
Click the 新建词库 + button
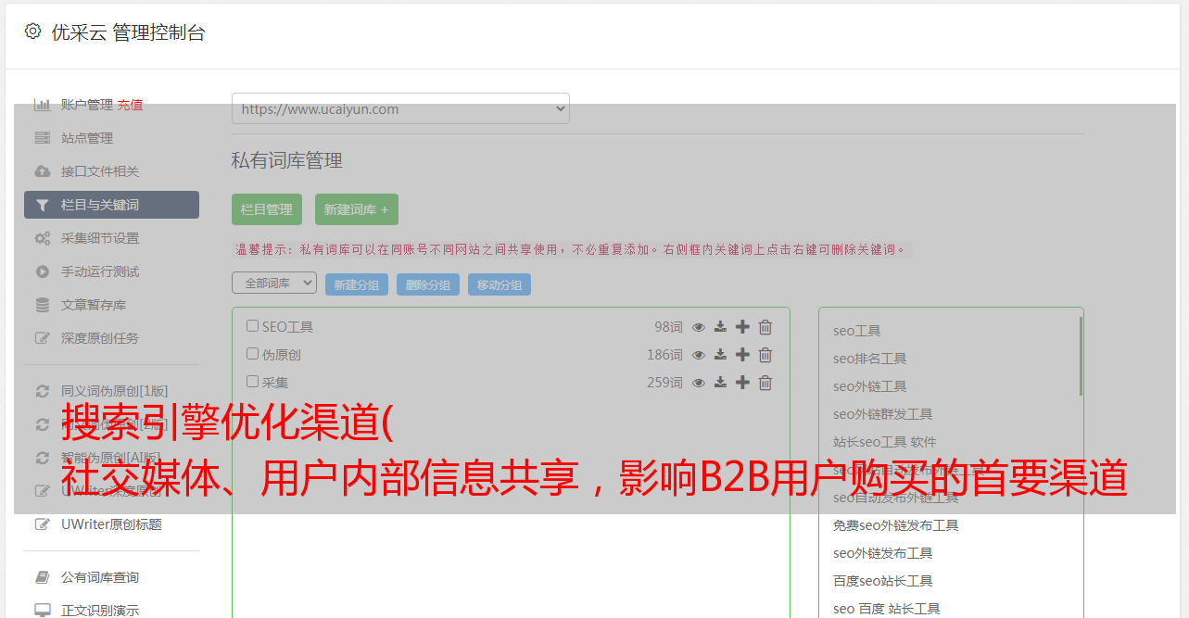357,209
